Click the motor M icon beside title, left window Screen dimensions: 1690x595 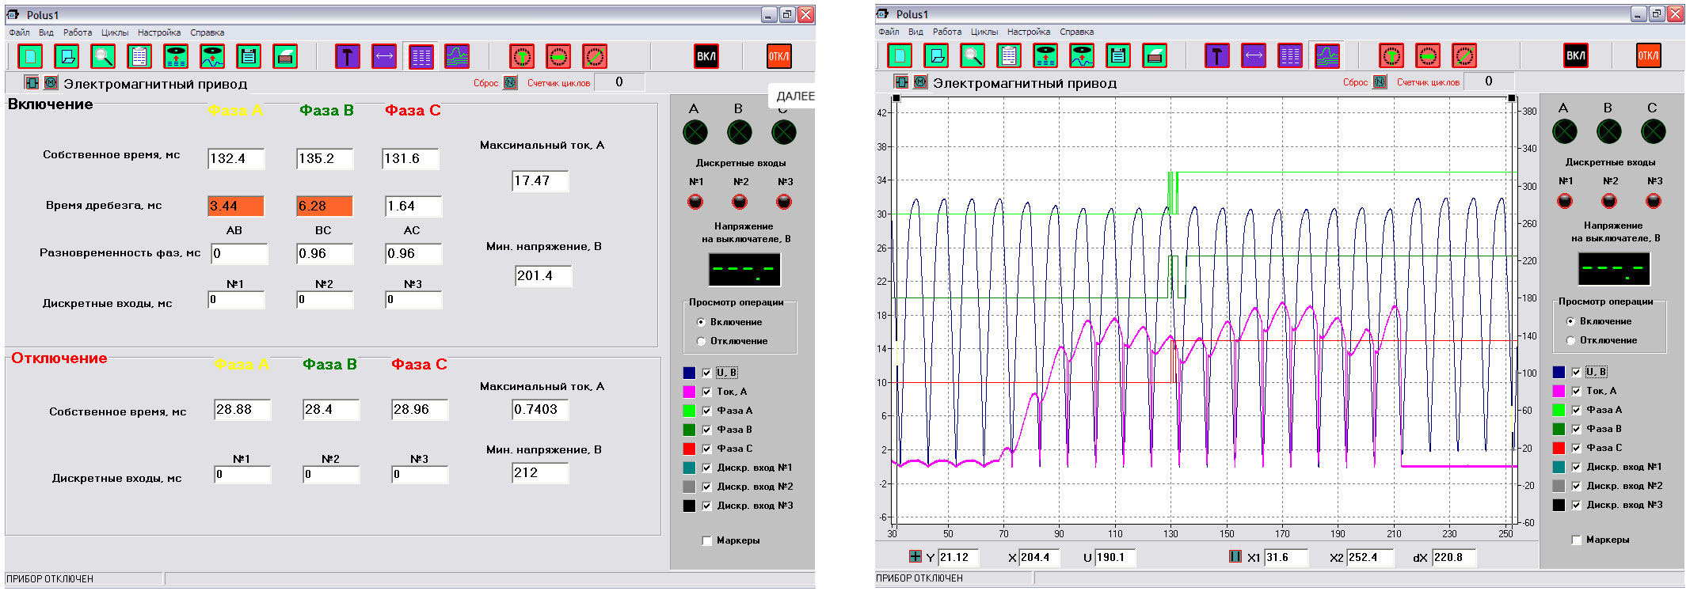(x=51, y=82)
